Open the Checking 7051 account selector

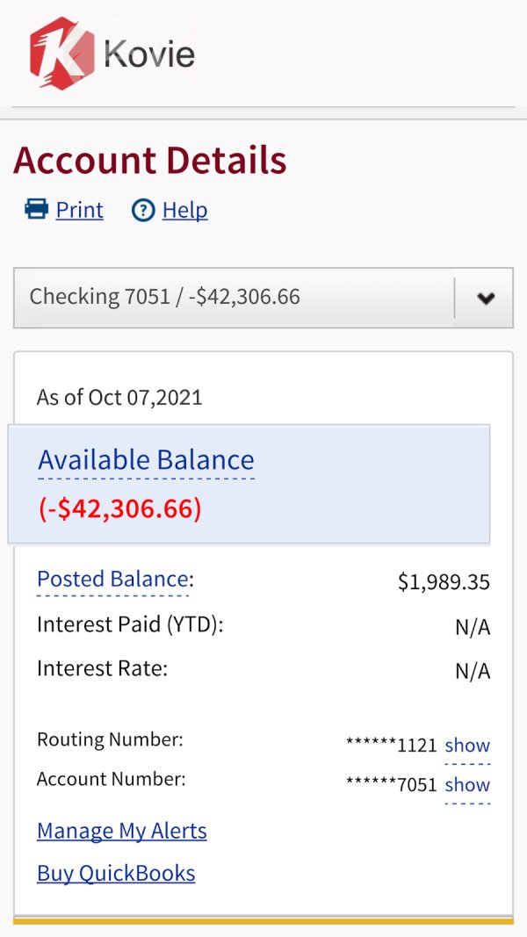click(234, 297)
